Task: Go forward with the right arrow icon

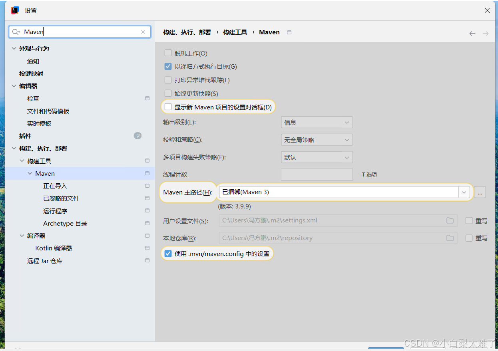Action: pos(486,34)
